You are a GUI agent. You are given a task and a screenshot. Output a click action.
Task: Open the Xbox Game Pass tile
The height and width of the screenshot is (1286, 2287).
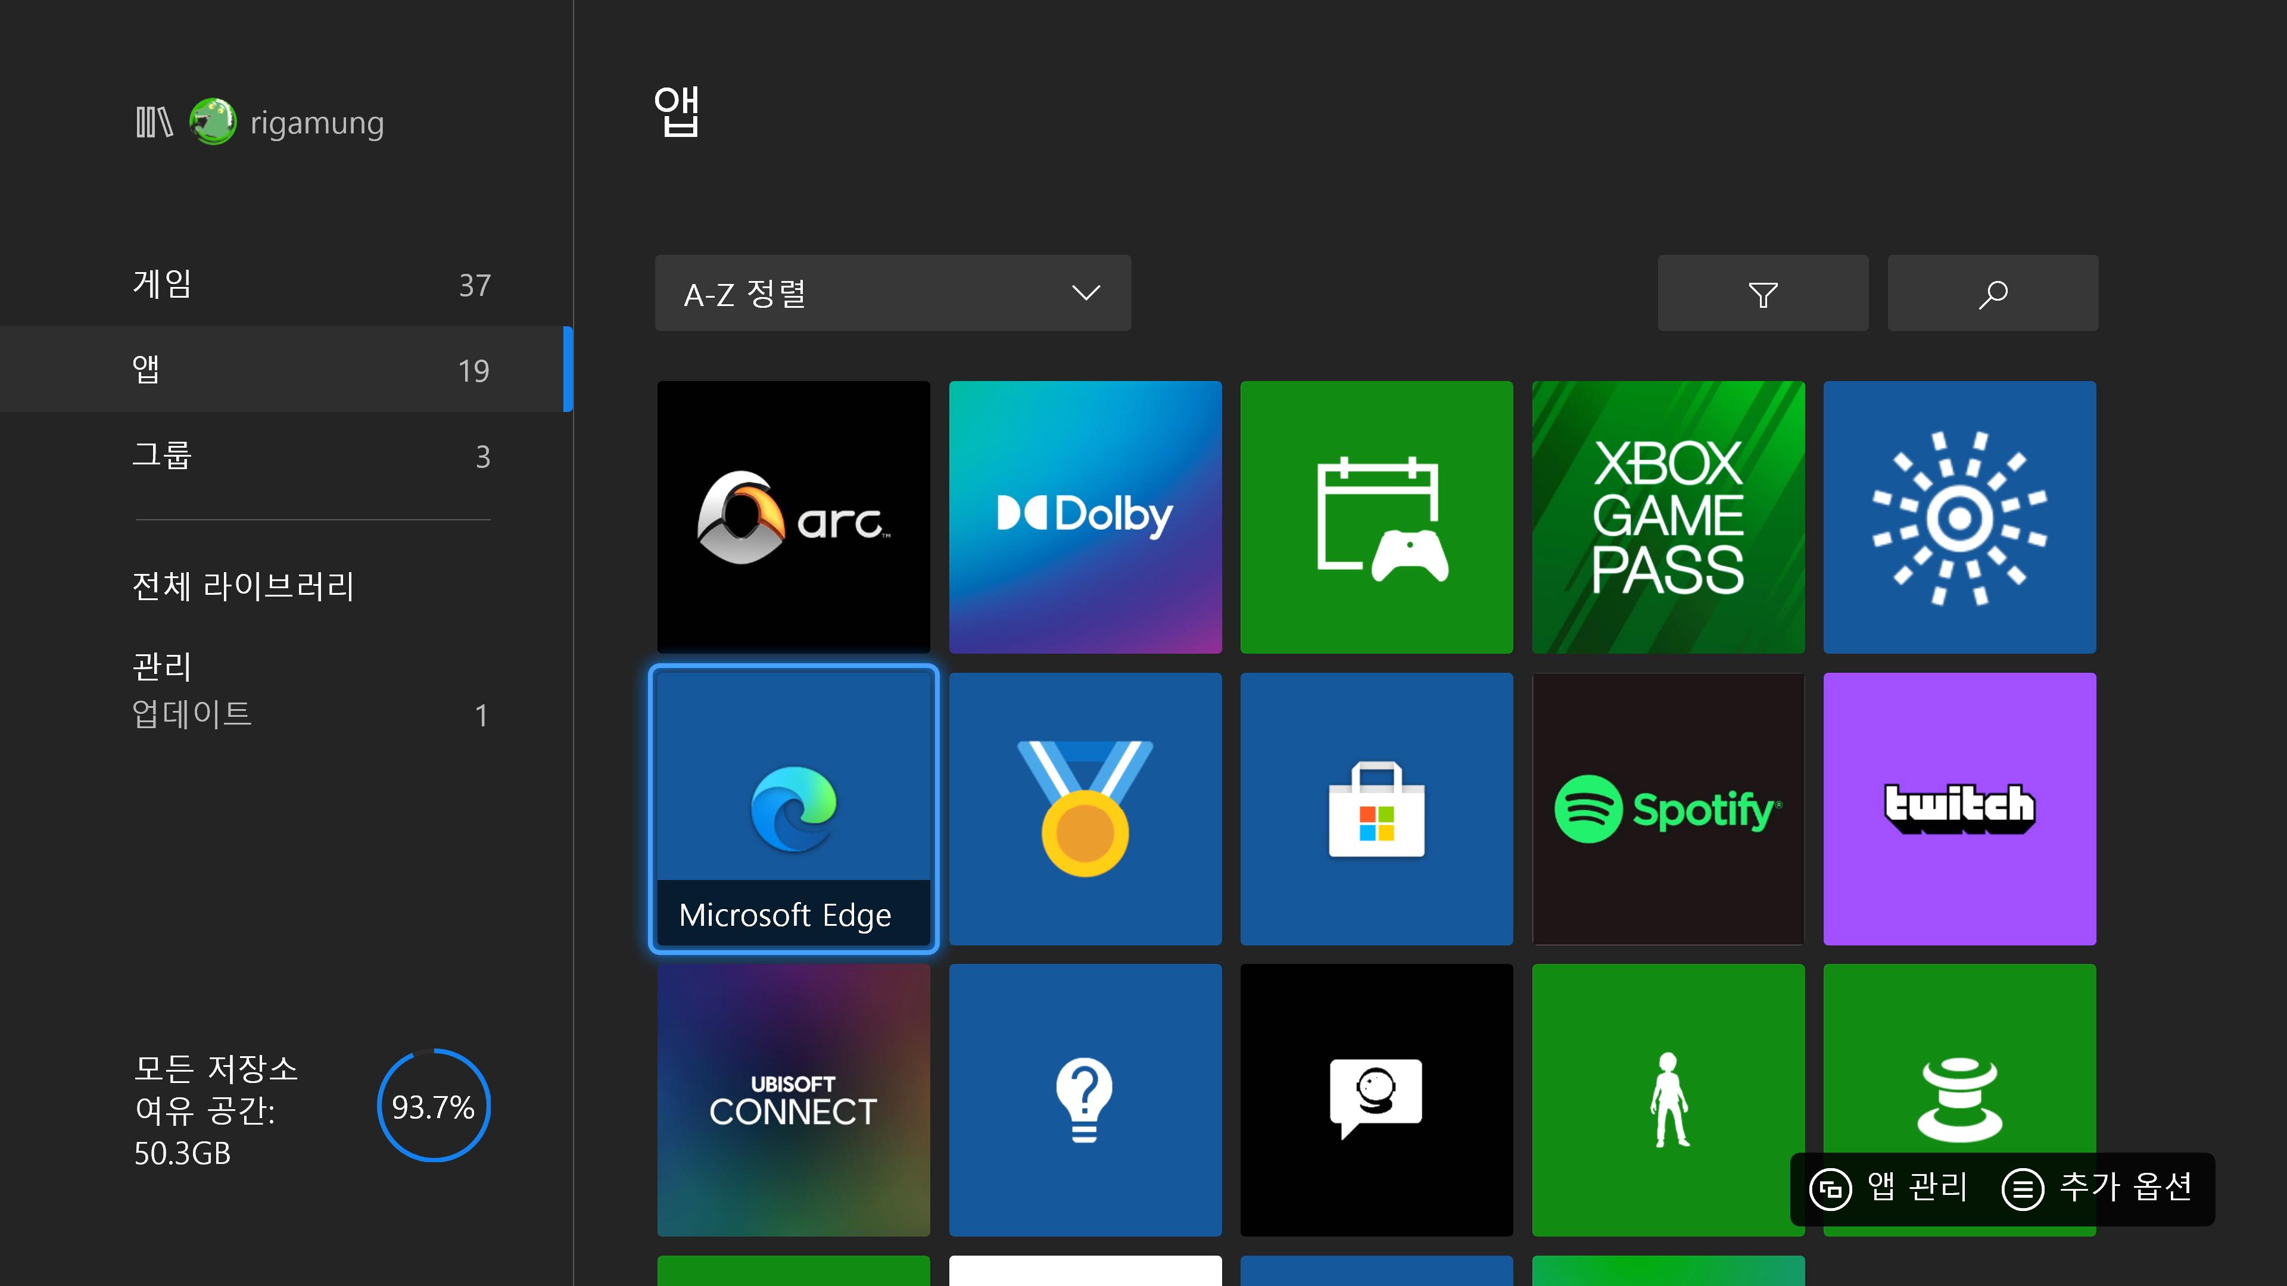(1668, 517)
